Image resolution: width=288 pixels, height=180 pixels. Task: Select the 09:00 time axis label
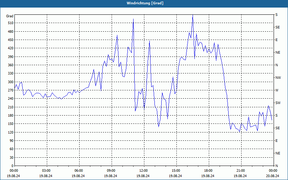[111, 171]
